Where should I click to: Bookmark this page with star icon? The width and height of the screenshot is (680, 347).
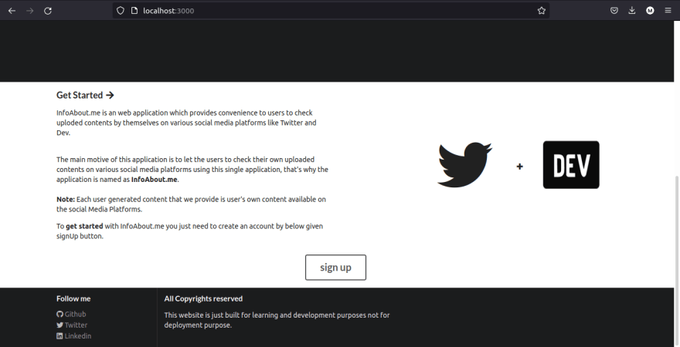[541, 11]
